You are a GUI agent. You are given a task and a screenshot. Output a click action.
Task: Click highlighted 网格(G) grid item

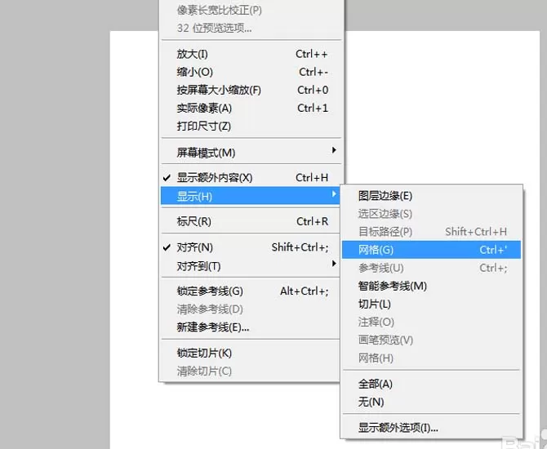tap(431, 250)
